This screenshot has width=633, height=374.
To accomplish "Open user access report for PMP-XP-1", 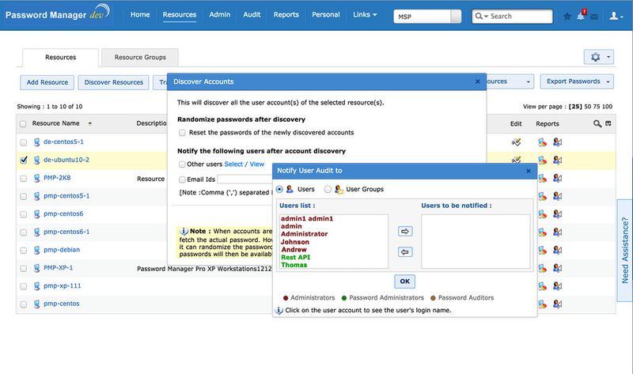I will pyautogui.click(x=557, y=268).
